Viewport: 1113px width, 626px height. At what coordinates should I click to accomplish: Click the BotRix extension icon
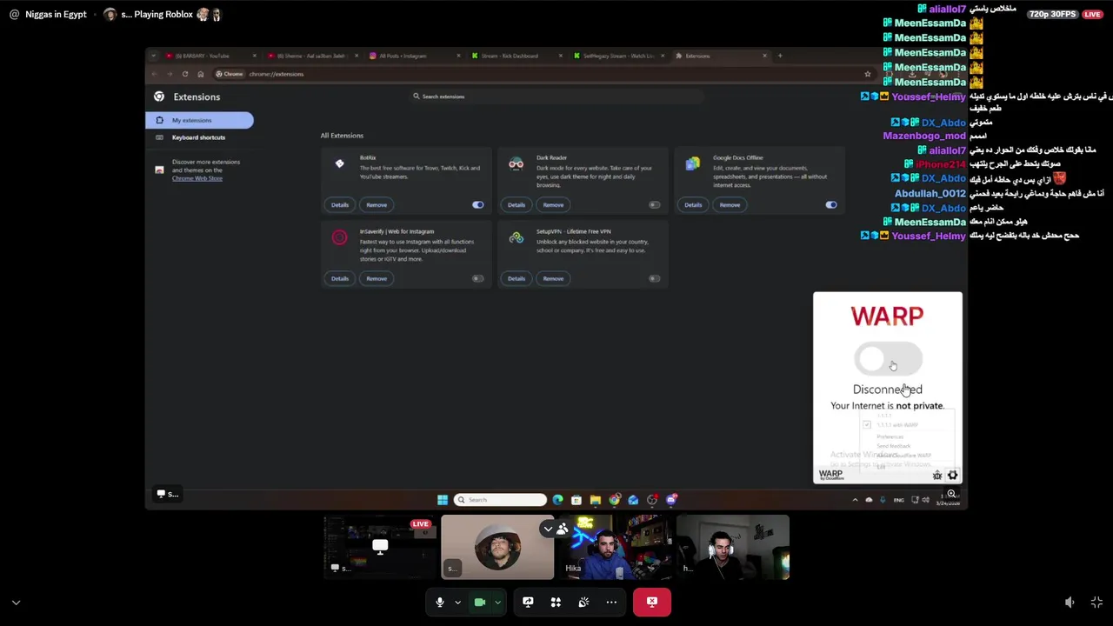(339, 163)
